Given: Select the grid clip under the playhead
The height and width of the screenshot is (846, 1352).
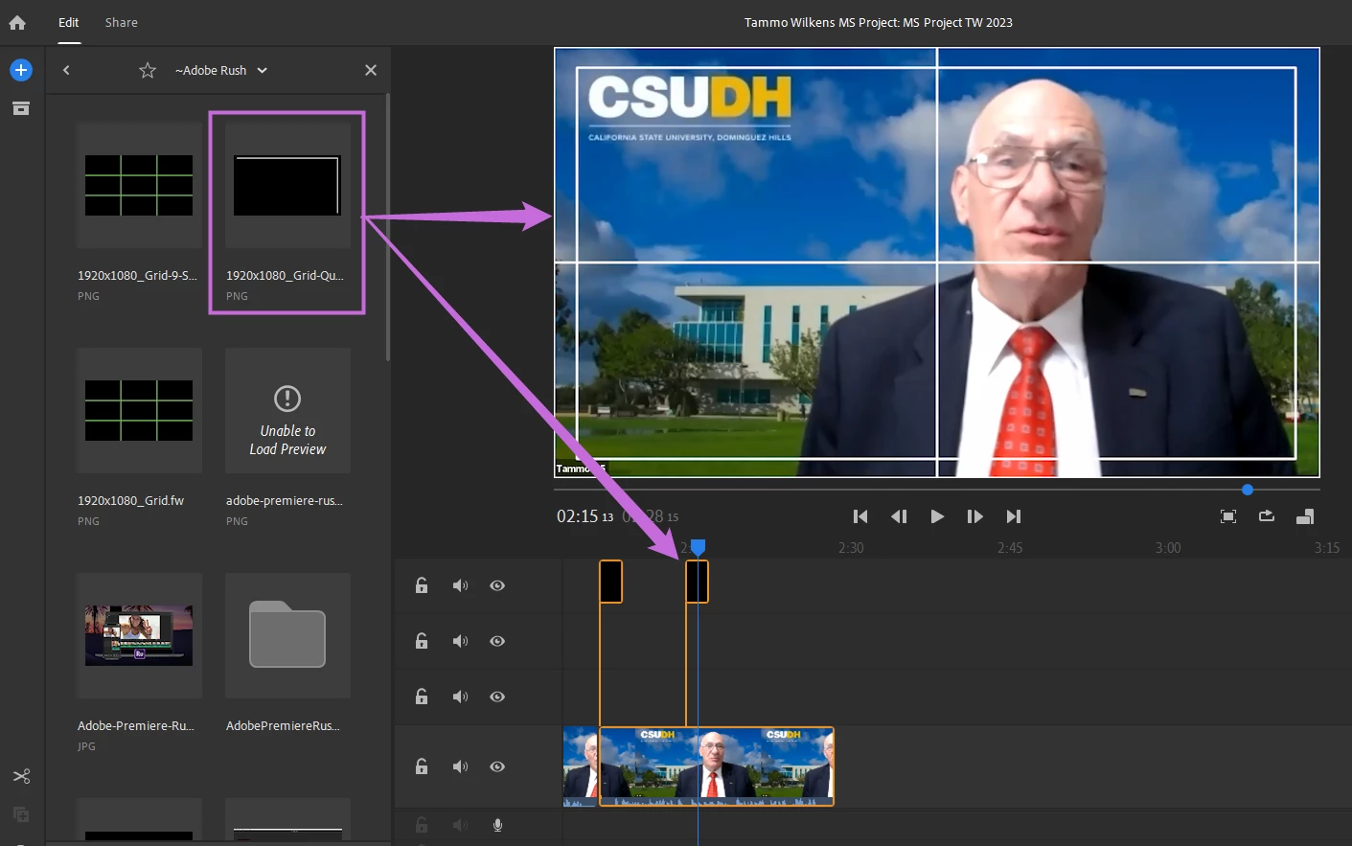Looking at the screenshot, I should (x=698, y=582).
